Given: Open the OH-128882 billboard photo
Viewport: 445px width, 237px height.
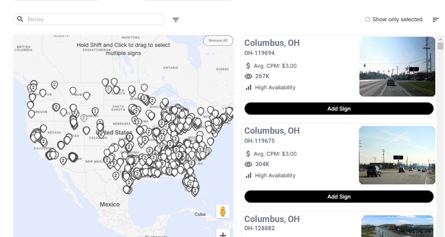Looking at the screenshot, I should coord(397,226).
